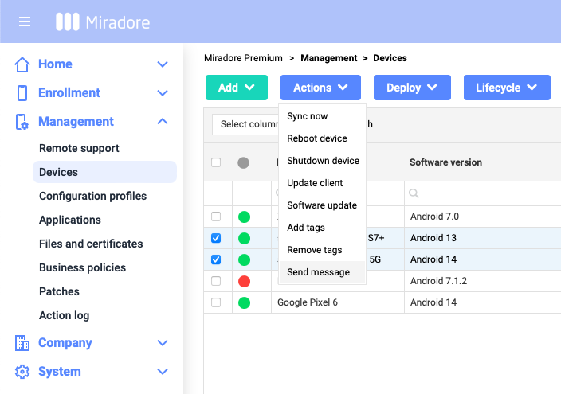Uncheck the Android 13 device row checkbox
The width and height of the screenshot is (561, 394).
point(216,238)
